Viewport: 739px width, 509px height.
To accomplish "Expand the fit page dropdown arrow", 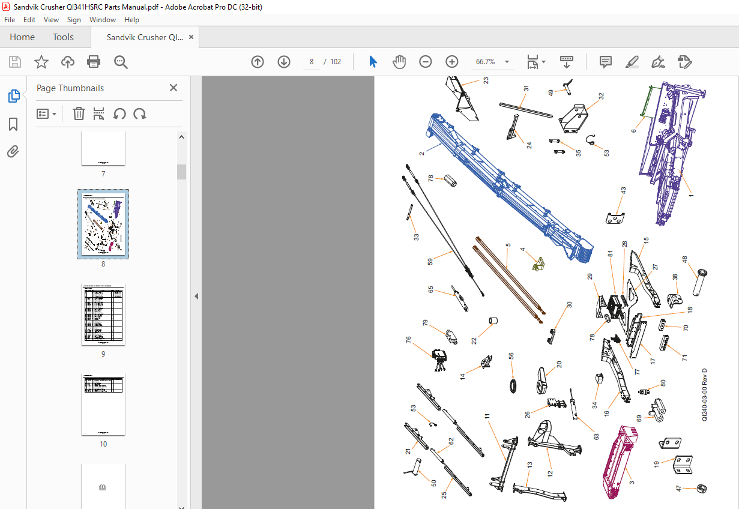I will tap(543, 62).
